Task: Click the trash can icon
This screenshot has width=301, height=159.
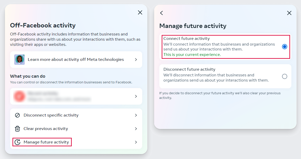Action: pos(17,129)
